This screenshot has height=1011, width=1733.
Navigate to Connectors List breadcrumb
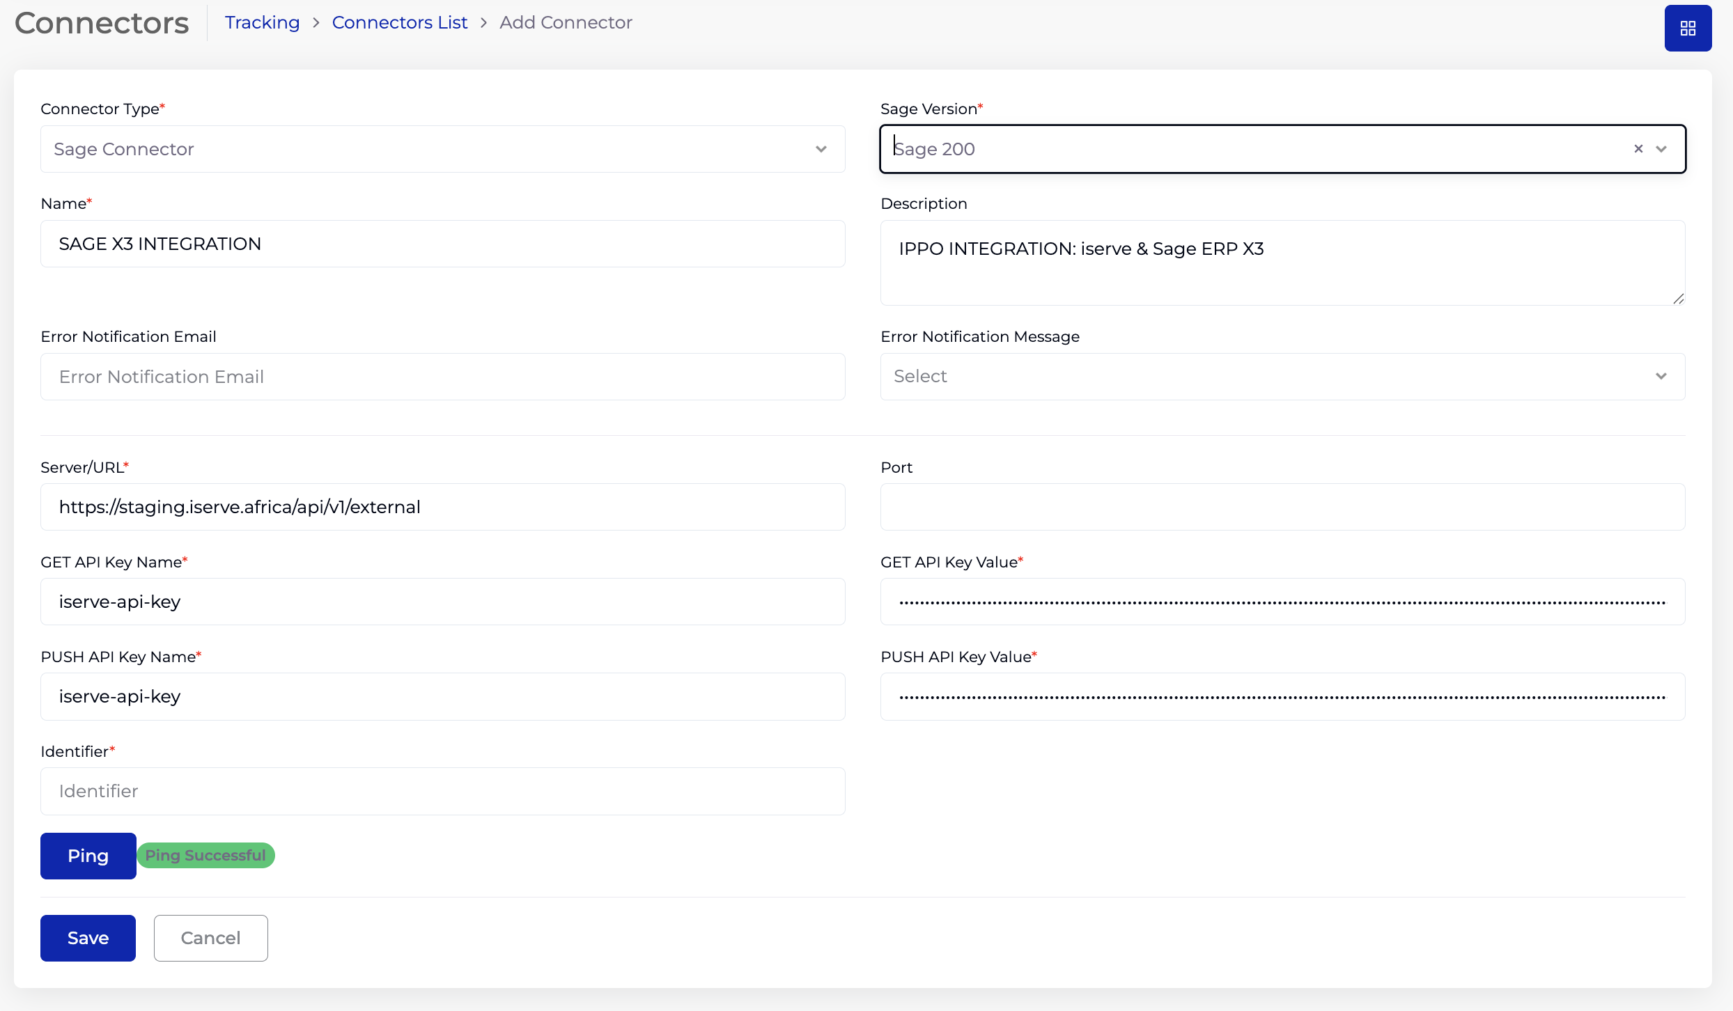point(400,22)
